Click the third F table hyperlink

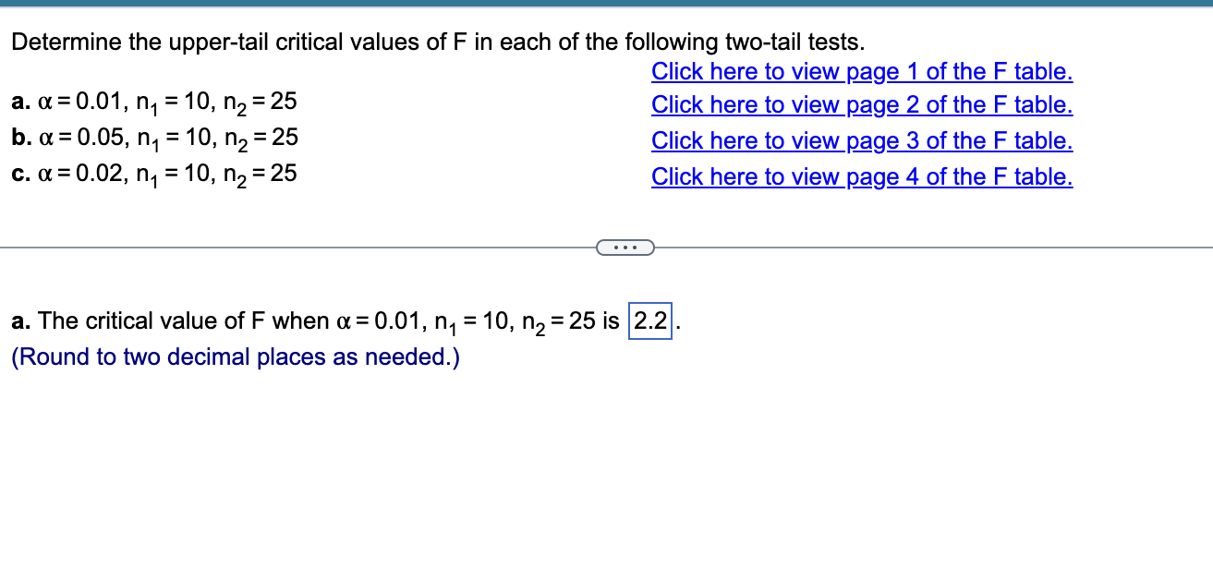pos(861,140)
